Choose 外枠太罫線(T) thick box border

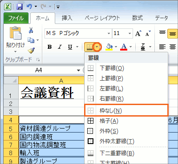click(x=126, y=141)
